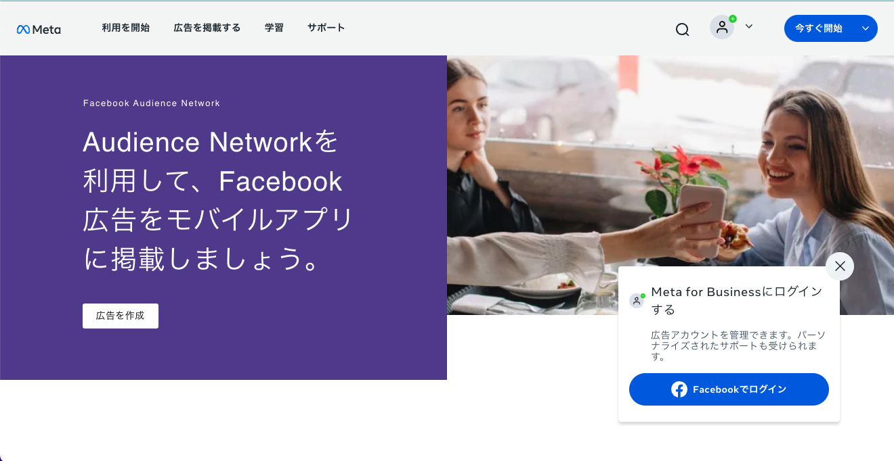Click the Meta for Businessにログインする heading
The width and height of the screenshot is (894, 461).
coord(737,301)
